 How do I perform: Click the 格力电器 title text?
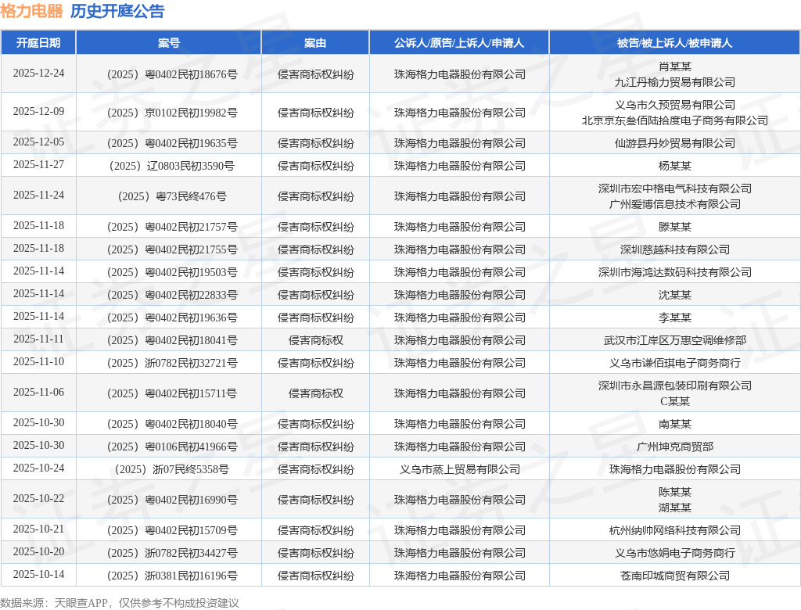coord(31,11)
